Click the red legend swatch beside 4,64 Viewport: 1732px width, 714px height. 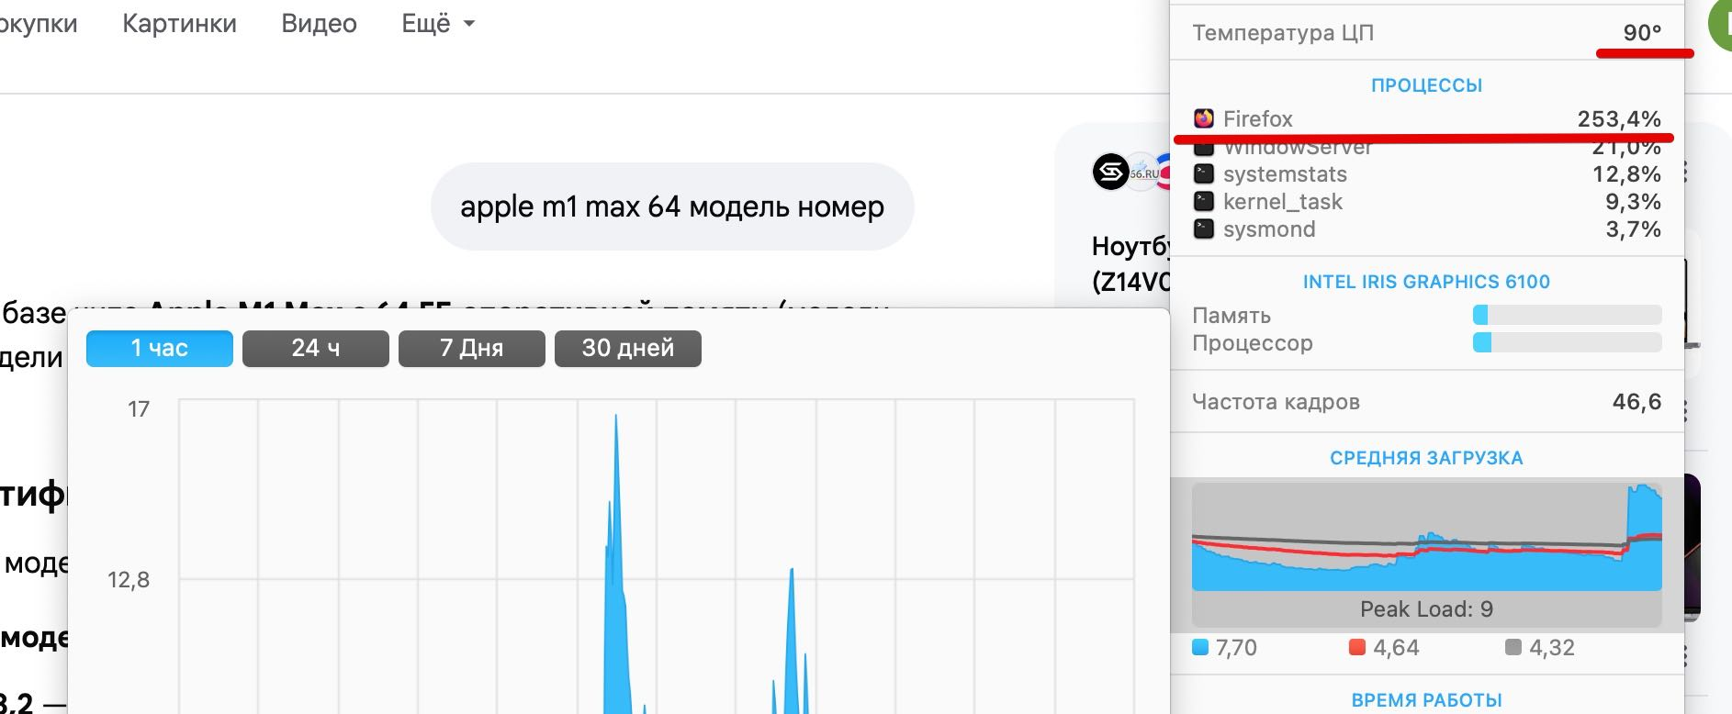coord(1357,647)
